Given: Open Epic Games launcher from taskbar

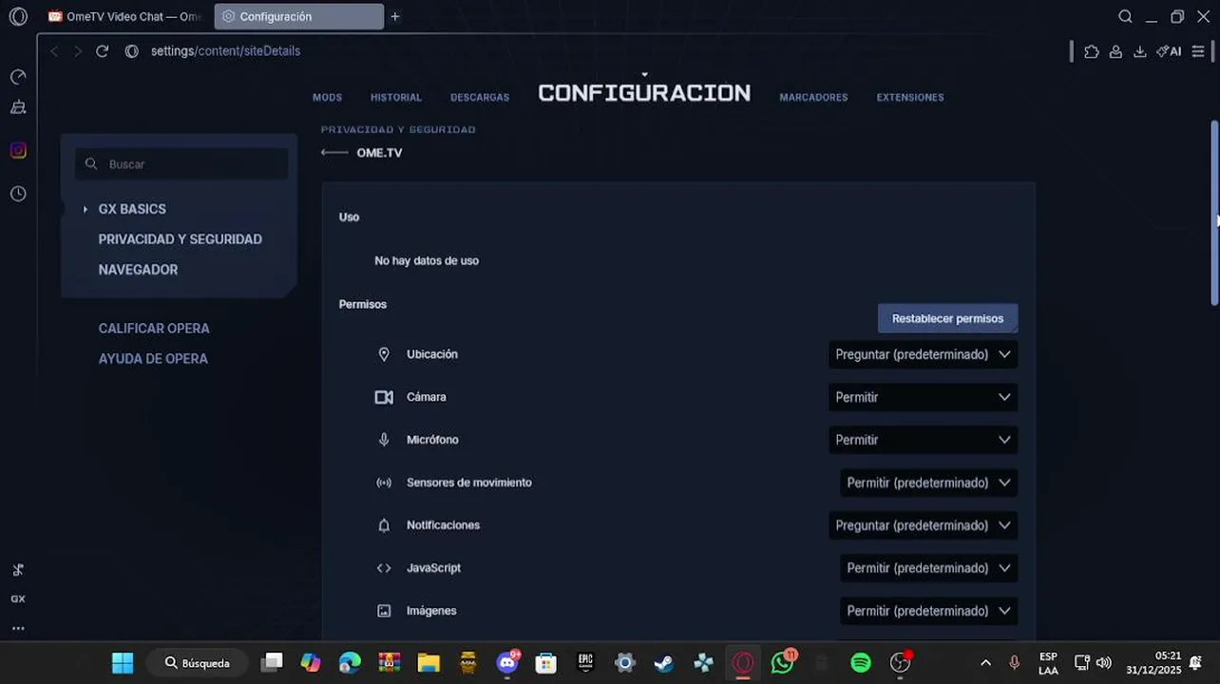Looking at the screenshot, I should click(585, 663).
